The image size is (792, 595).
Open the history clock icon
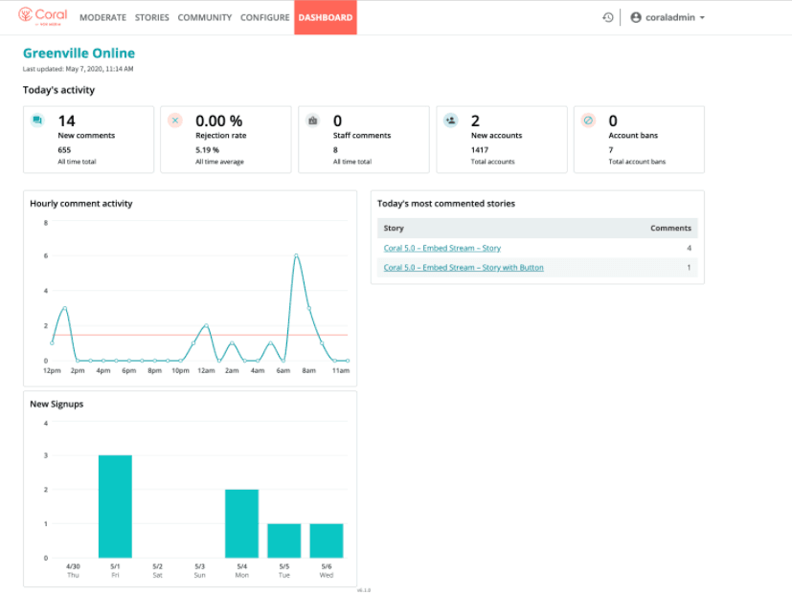(608, 17)
